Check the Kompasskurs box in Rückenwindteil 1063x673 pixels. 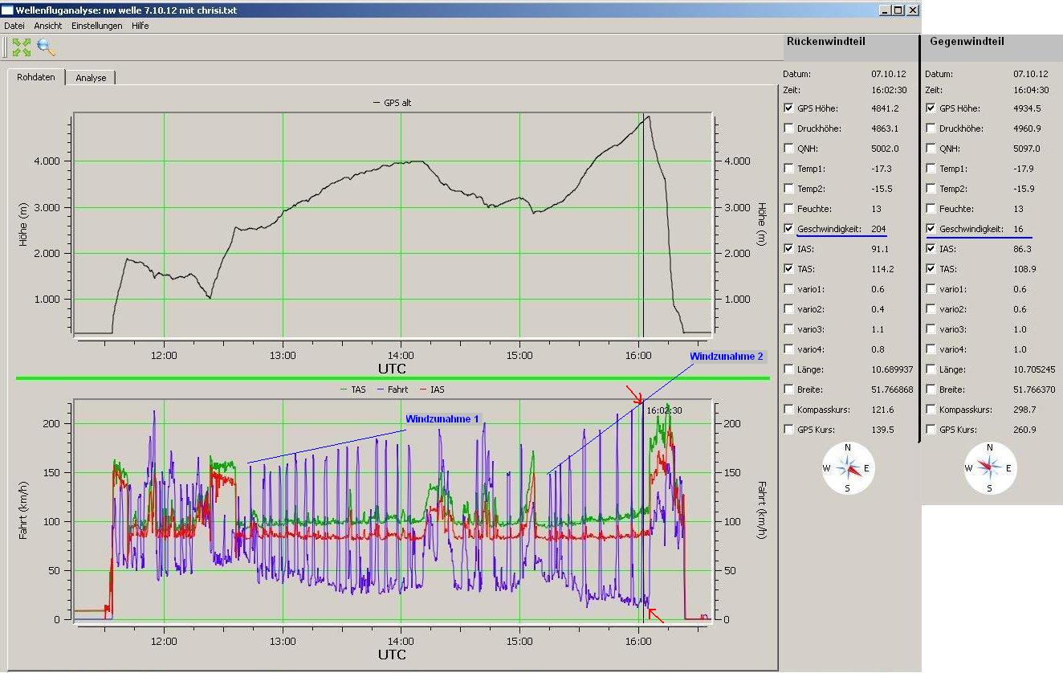[788, 410]
